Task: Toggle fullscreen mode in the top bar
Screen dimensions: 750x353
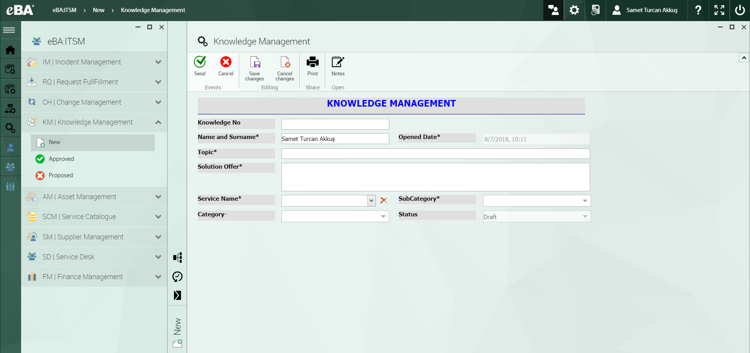Action: coord(719,10)
